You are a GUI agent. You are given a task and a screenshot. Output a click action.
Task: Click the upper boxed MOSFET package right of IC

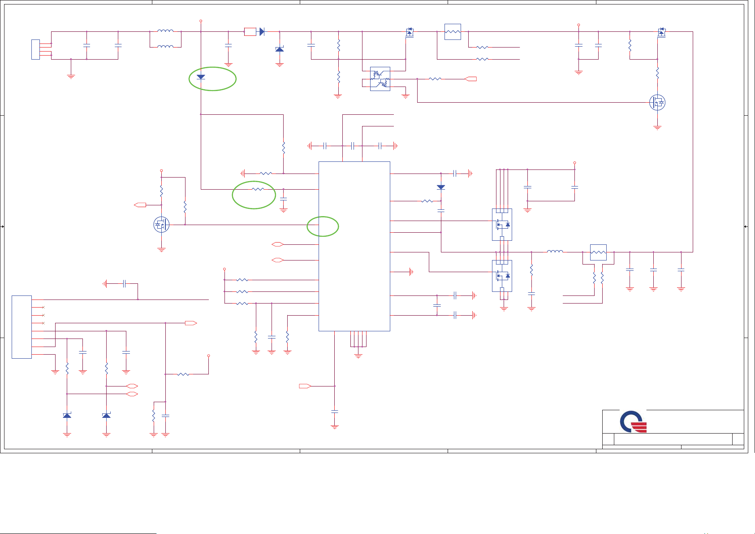502,225
